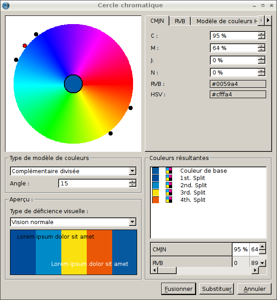This screenshot has width=277, height=300.
Task: Decrease the M value with down arrow
Action: 261,50
